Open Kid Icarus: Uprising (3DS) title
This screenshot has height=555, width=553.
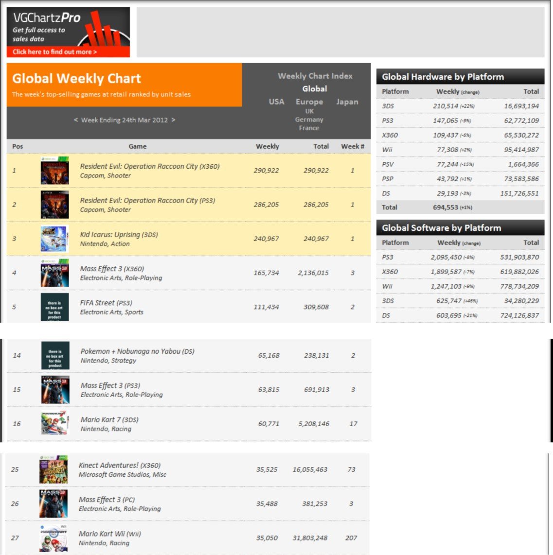click(119, 234)
